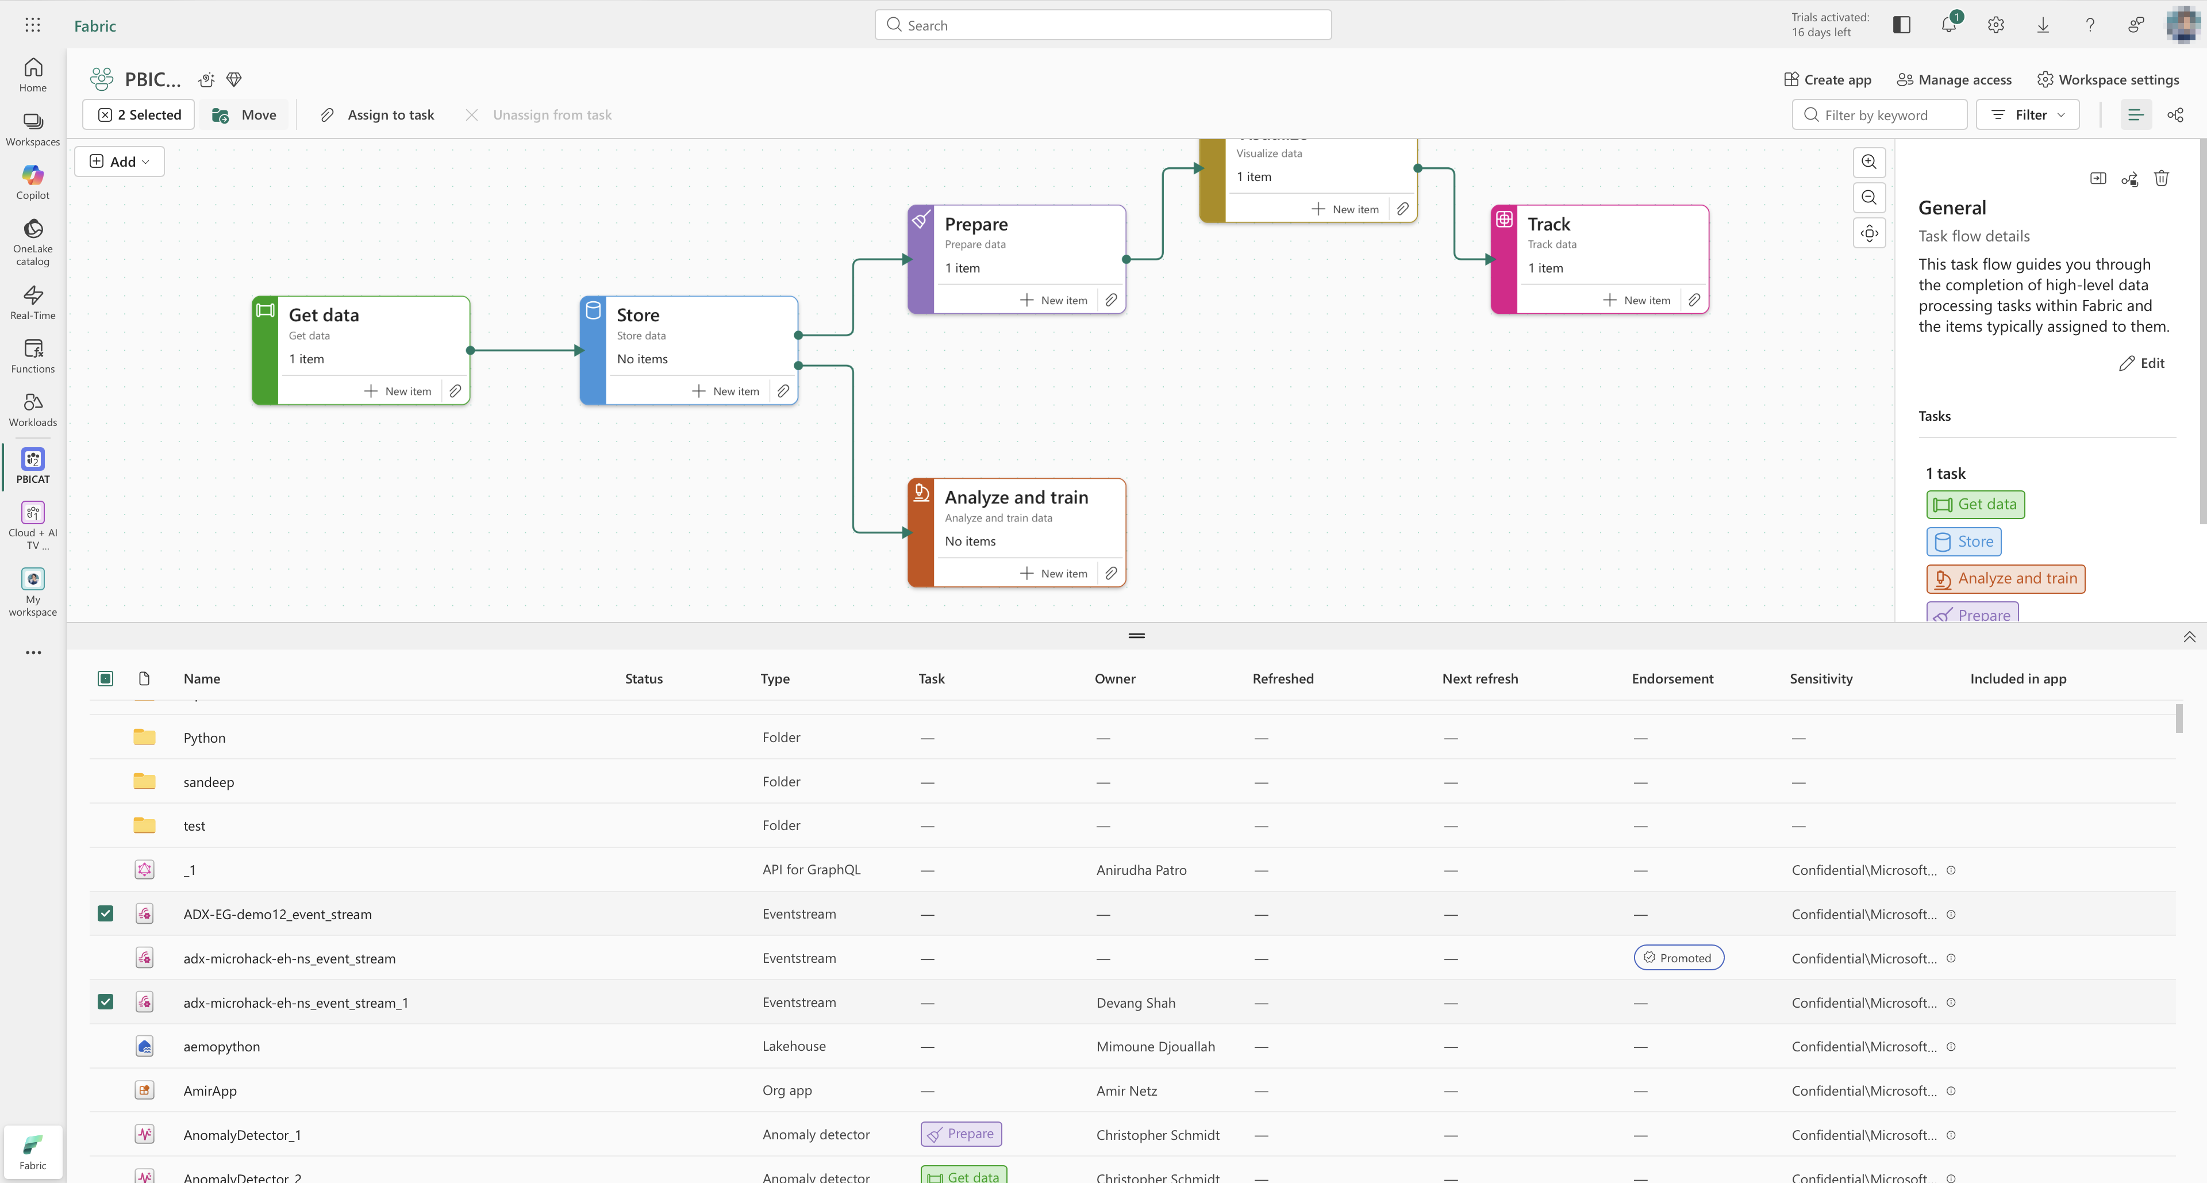Attach item to Get data task
The height and width of the screenshot is (1183, 2207).
[456, 391]
